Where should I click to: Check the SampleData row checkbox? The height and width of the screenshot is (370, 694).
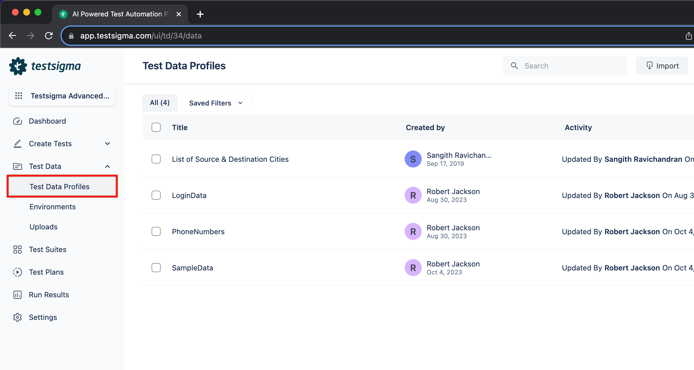[x=156, y=268]
